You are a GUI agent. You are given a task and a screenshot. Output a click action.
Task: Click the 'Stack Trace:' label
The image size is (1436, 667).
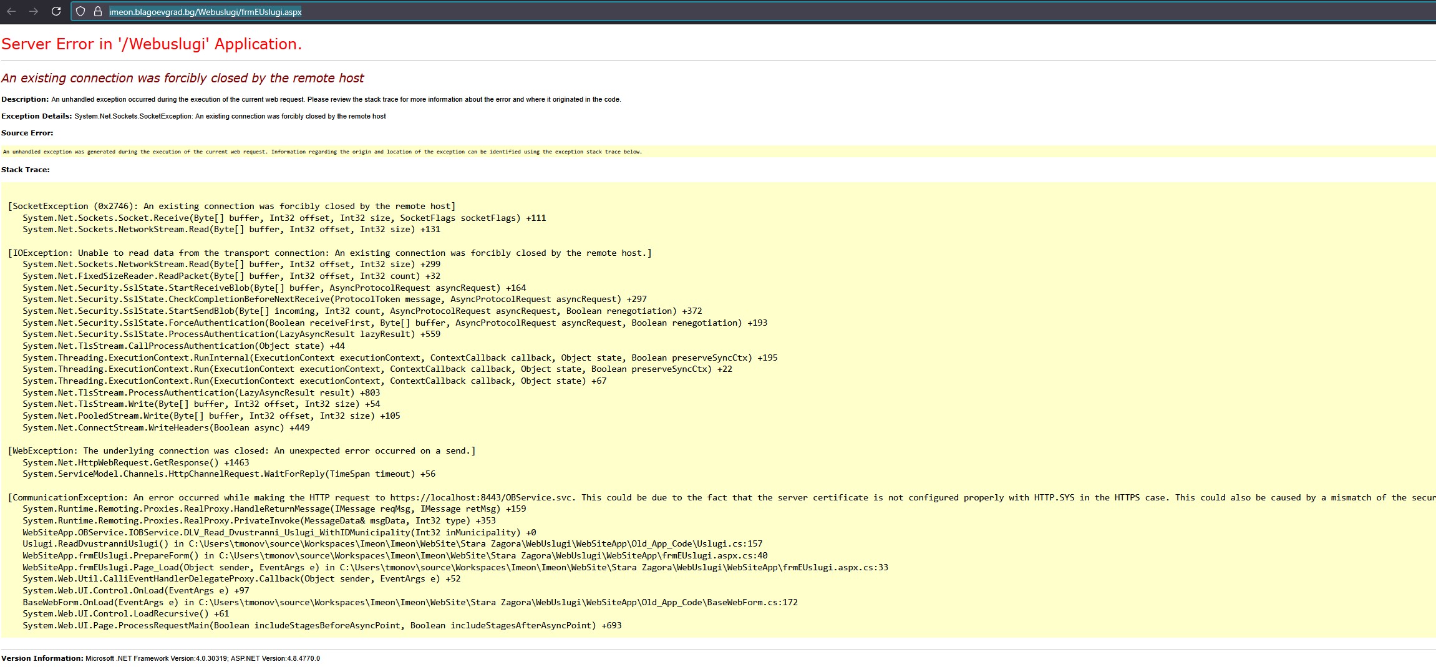coord(26,170)
